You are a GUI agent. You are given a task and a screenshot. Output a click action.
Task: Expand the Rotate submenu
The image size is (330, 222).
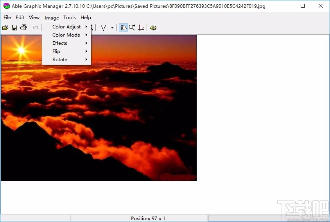click(66, 59)
